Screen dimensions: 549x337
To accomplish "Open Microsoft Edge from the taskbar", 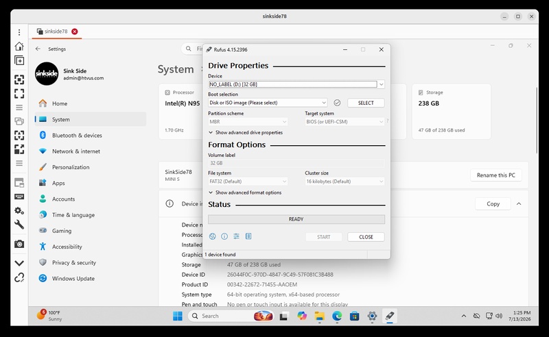I will [337, 316].
